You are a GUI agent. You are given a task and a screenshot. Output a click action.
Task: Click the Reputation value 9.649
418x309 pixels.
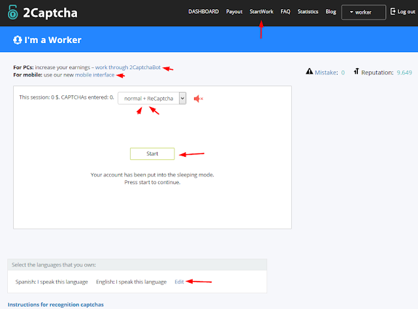point(404,73)
